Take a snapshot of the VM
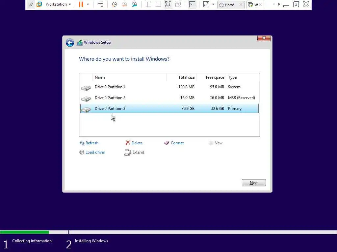Viewport: 337px width, 252px height. pos(114,4)
